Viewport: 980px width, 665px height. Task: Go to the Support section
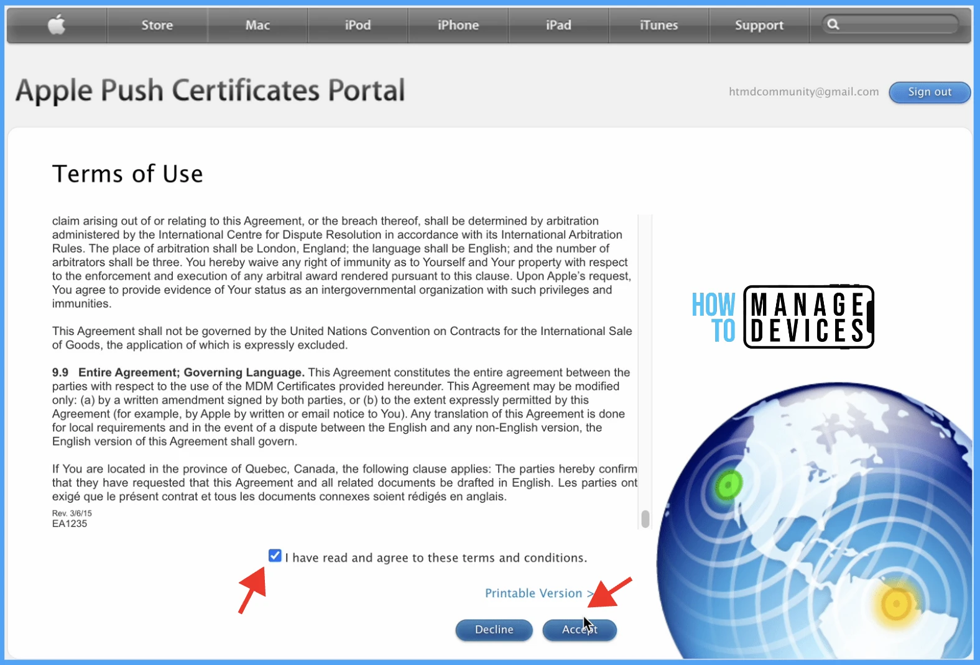759,25
